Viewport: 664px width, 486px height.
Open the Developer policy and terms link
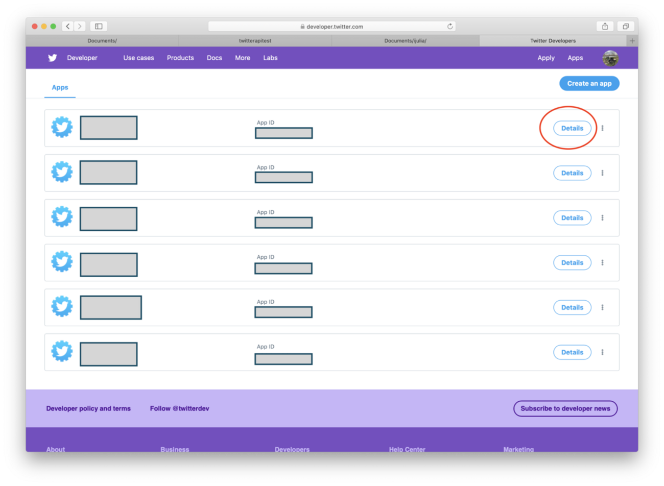tap(88, 408)
